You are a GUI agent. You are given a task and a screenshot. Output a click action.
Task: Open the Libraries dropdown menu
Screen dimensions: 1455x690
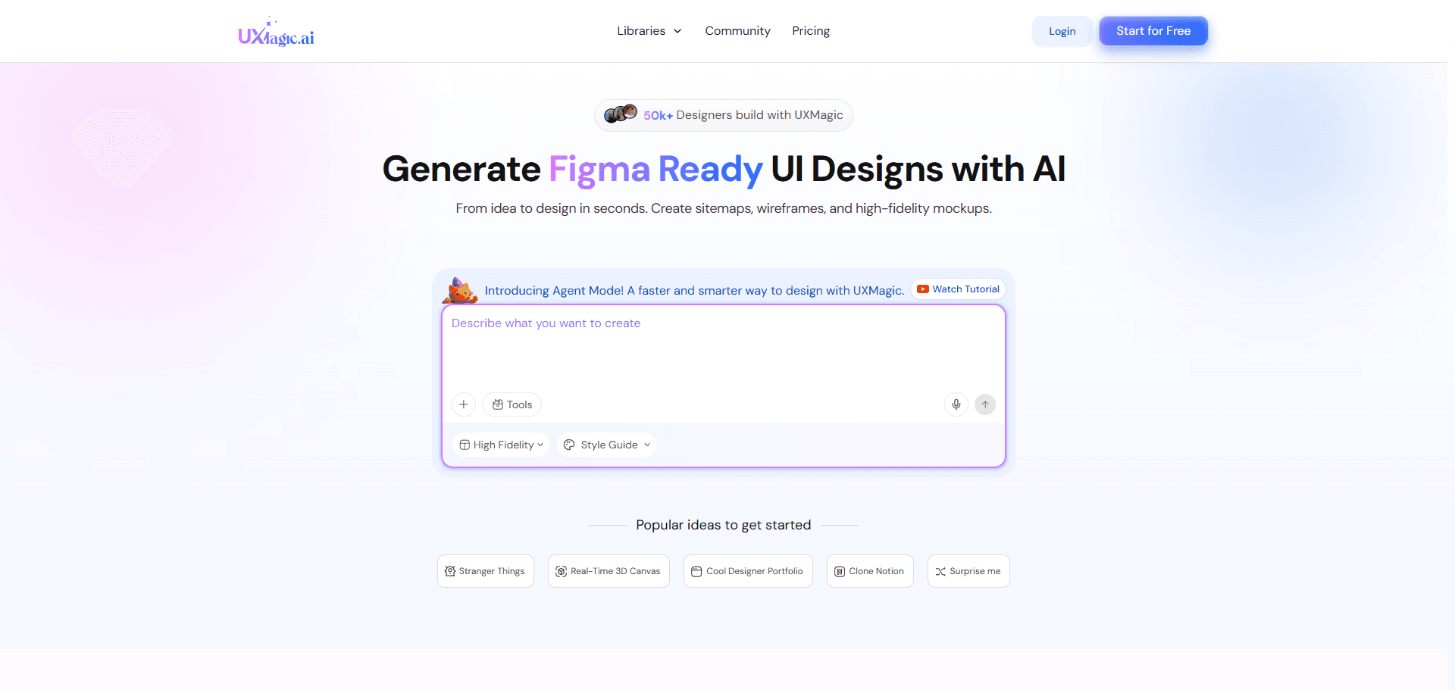pyautogui.click(x=649, y=31)
